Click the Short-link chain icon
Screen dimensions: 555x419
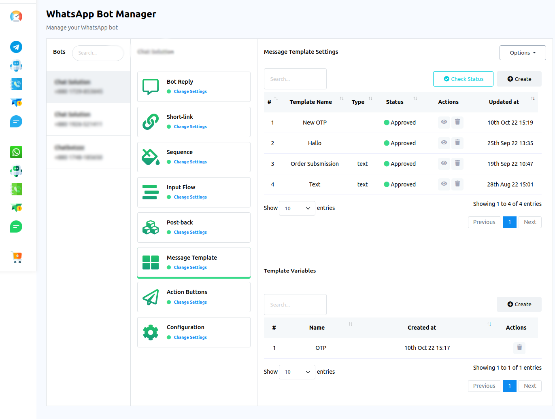[x=150, y=122]
